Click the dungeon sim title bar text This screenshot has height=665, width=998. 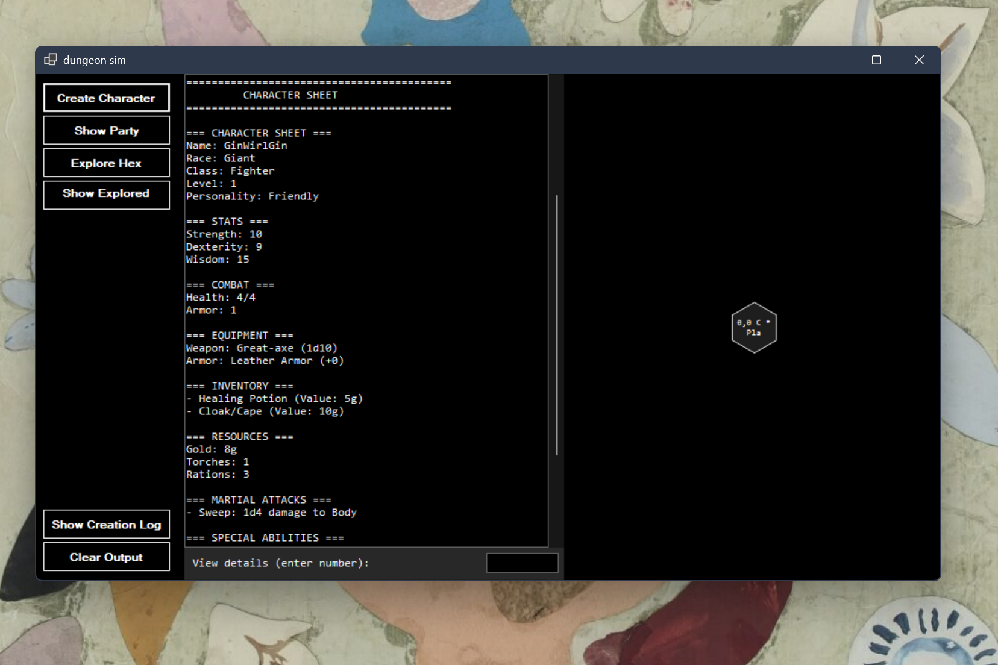pos(95,60)
